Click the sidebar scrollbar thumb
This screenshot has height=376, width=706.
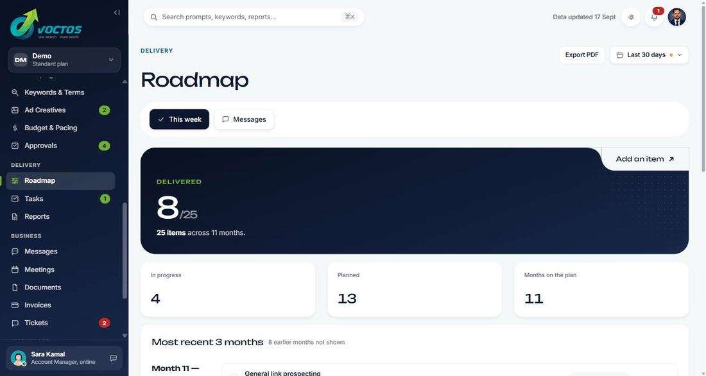pos(125,250)
